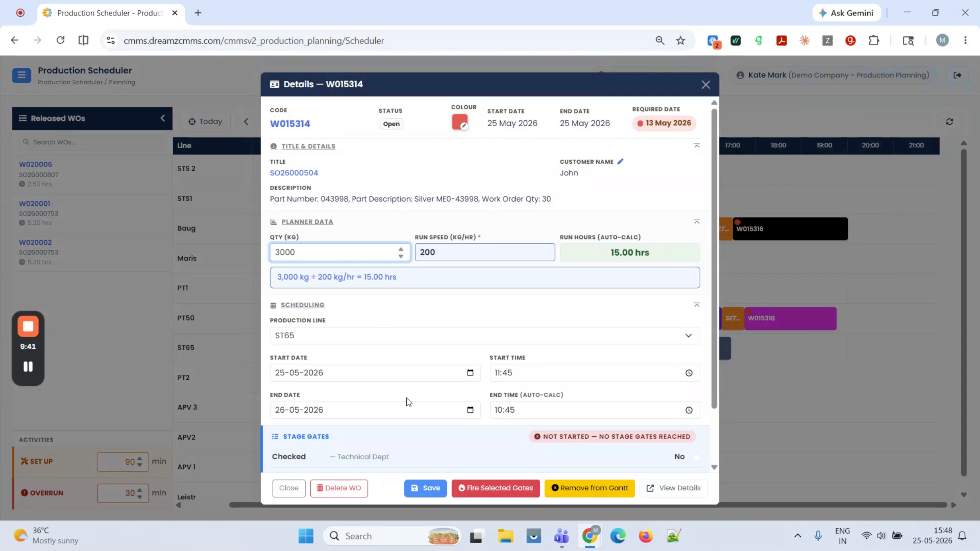This screenshot has height=551, width=980.
Task: Save the work order details
Action: pos(425,488)
